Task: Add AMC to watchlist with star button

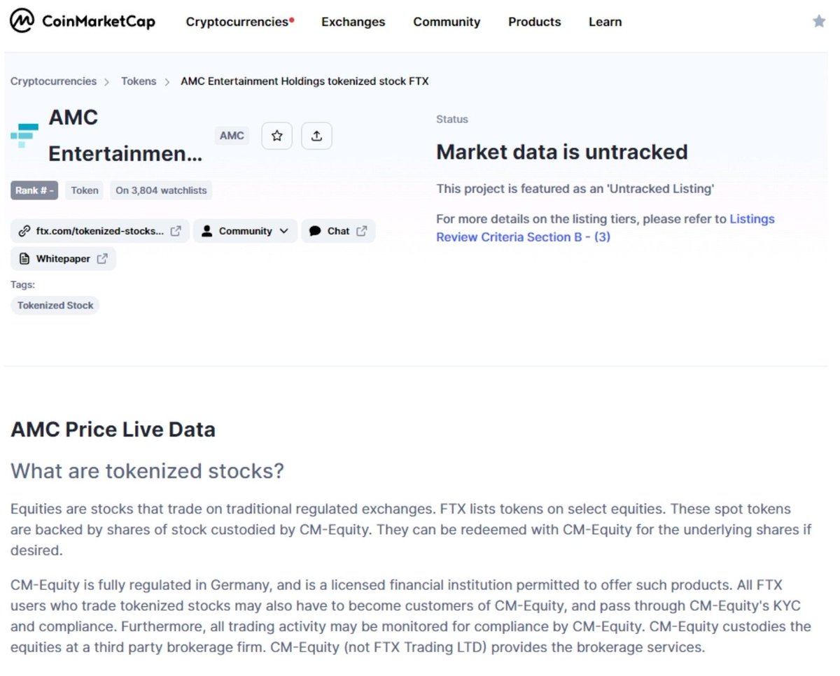Action: click(x=276, y=136)
